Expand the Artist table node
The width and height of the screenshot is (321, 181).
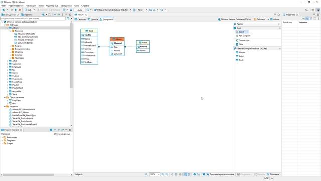coord(7,61)
